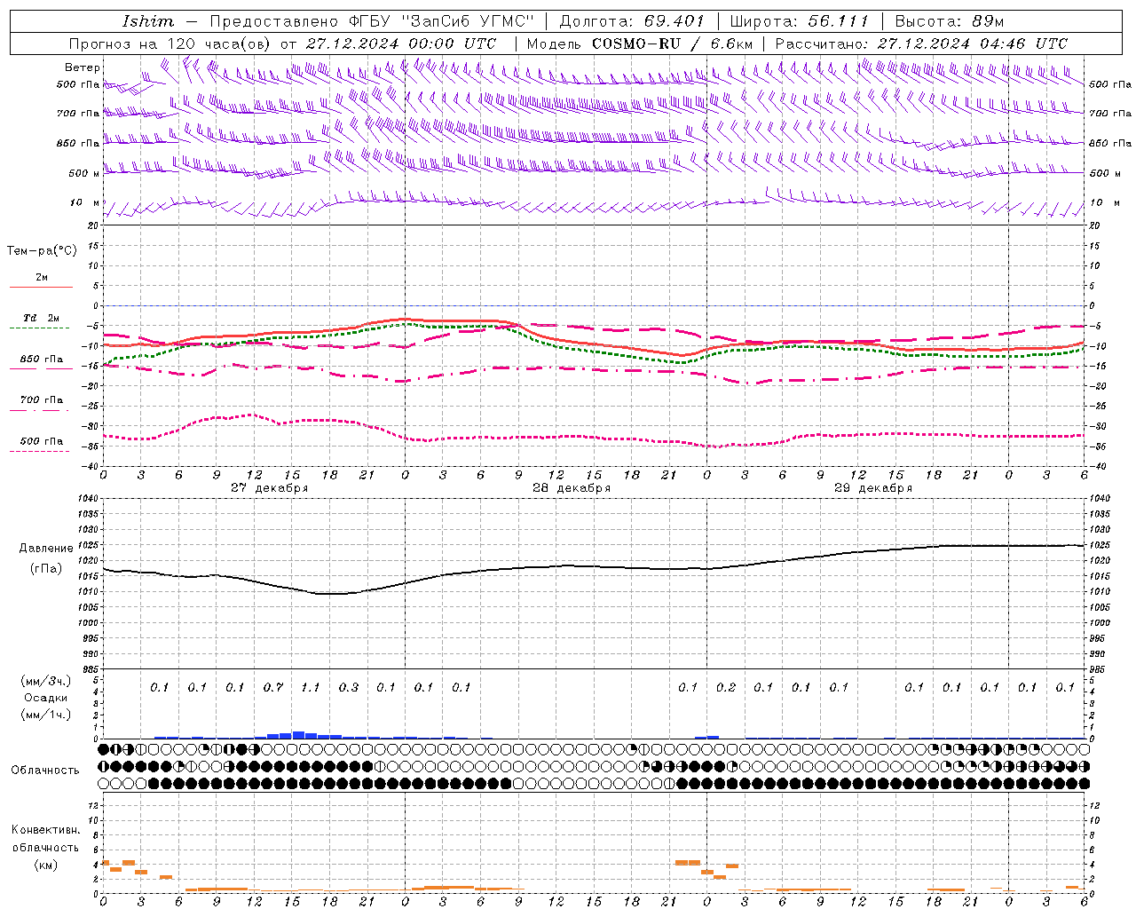The width and height of the screenshot is (1136, 909).
Task: Click the 0.7 precipitation value
Action: coord(273,687)
